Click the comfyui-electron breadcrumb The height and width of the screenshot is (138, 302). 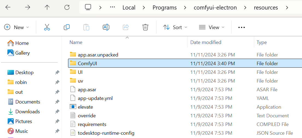tap(215, 8)
